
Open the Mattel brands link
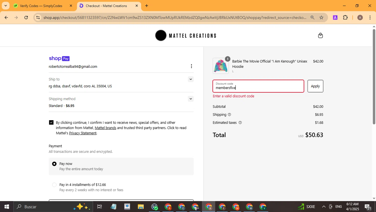pos(105,128)
